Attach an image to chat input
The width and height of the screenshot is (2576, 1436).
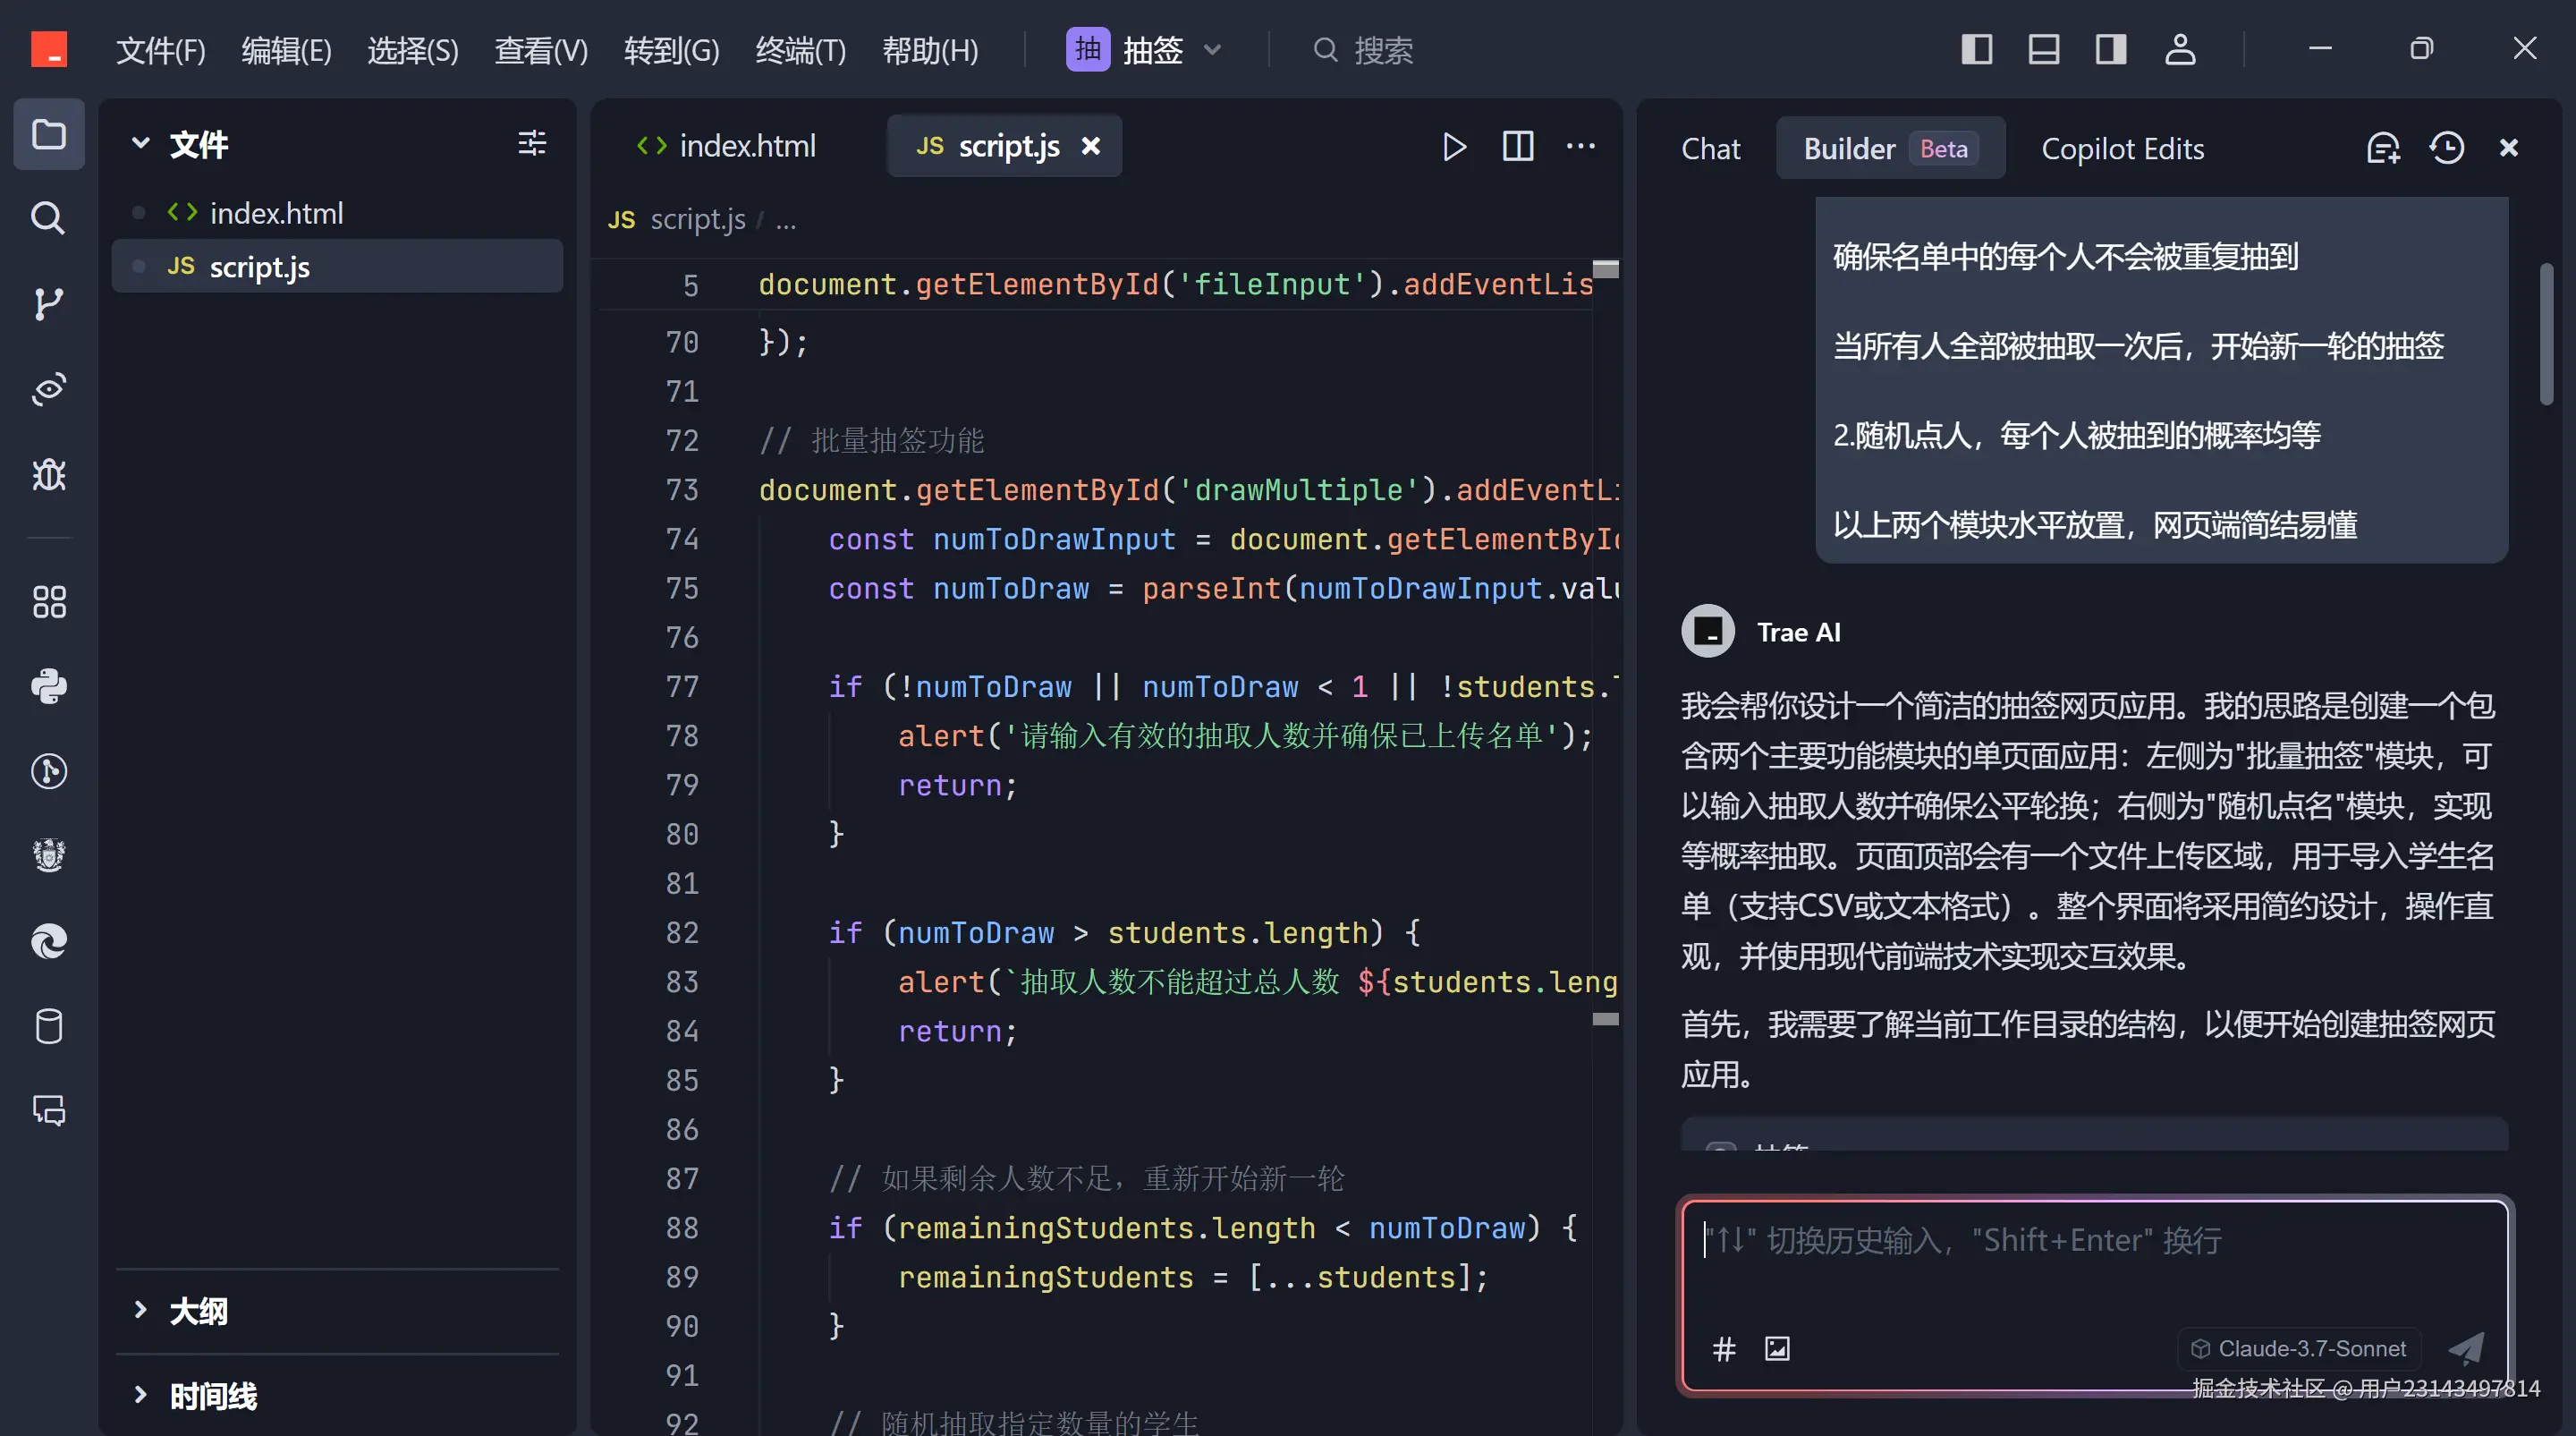click(1777, 1349)
